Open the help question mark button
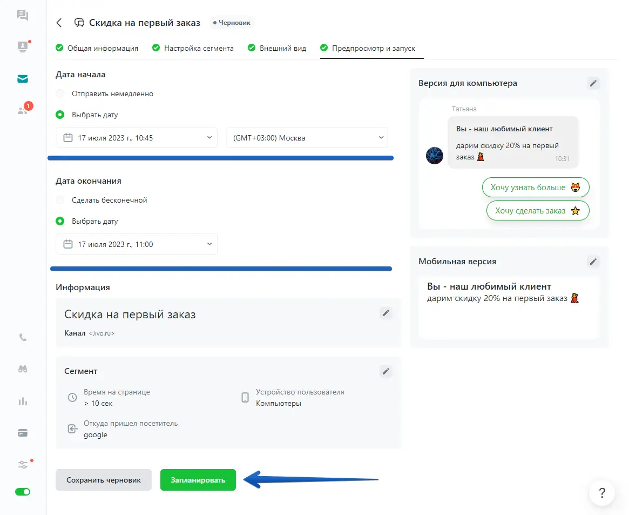Image resolution: width=629 pixels, height=515 pixels. coord(601,493)
